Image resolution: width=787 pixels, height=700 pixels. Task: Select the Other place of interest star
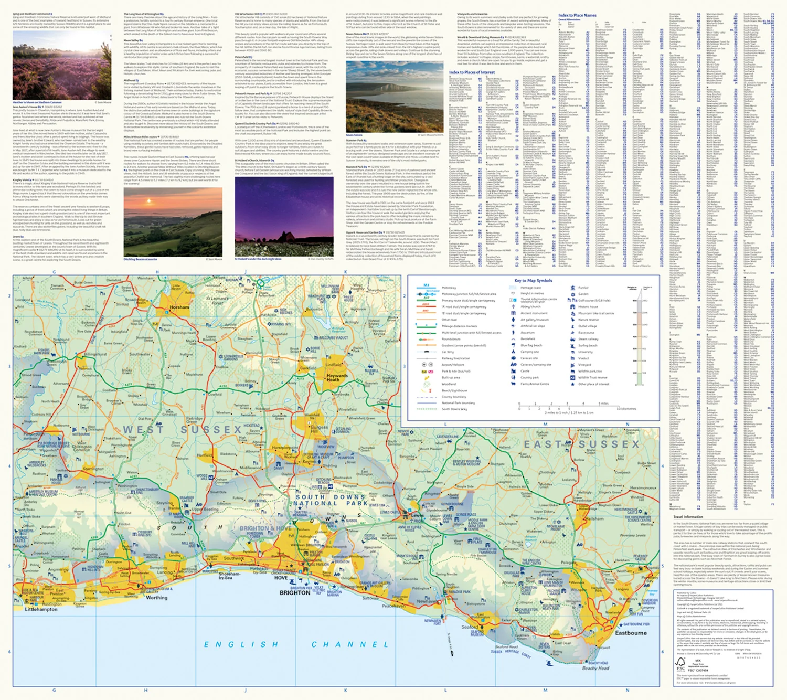tap(572, 384)
